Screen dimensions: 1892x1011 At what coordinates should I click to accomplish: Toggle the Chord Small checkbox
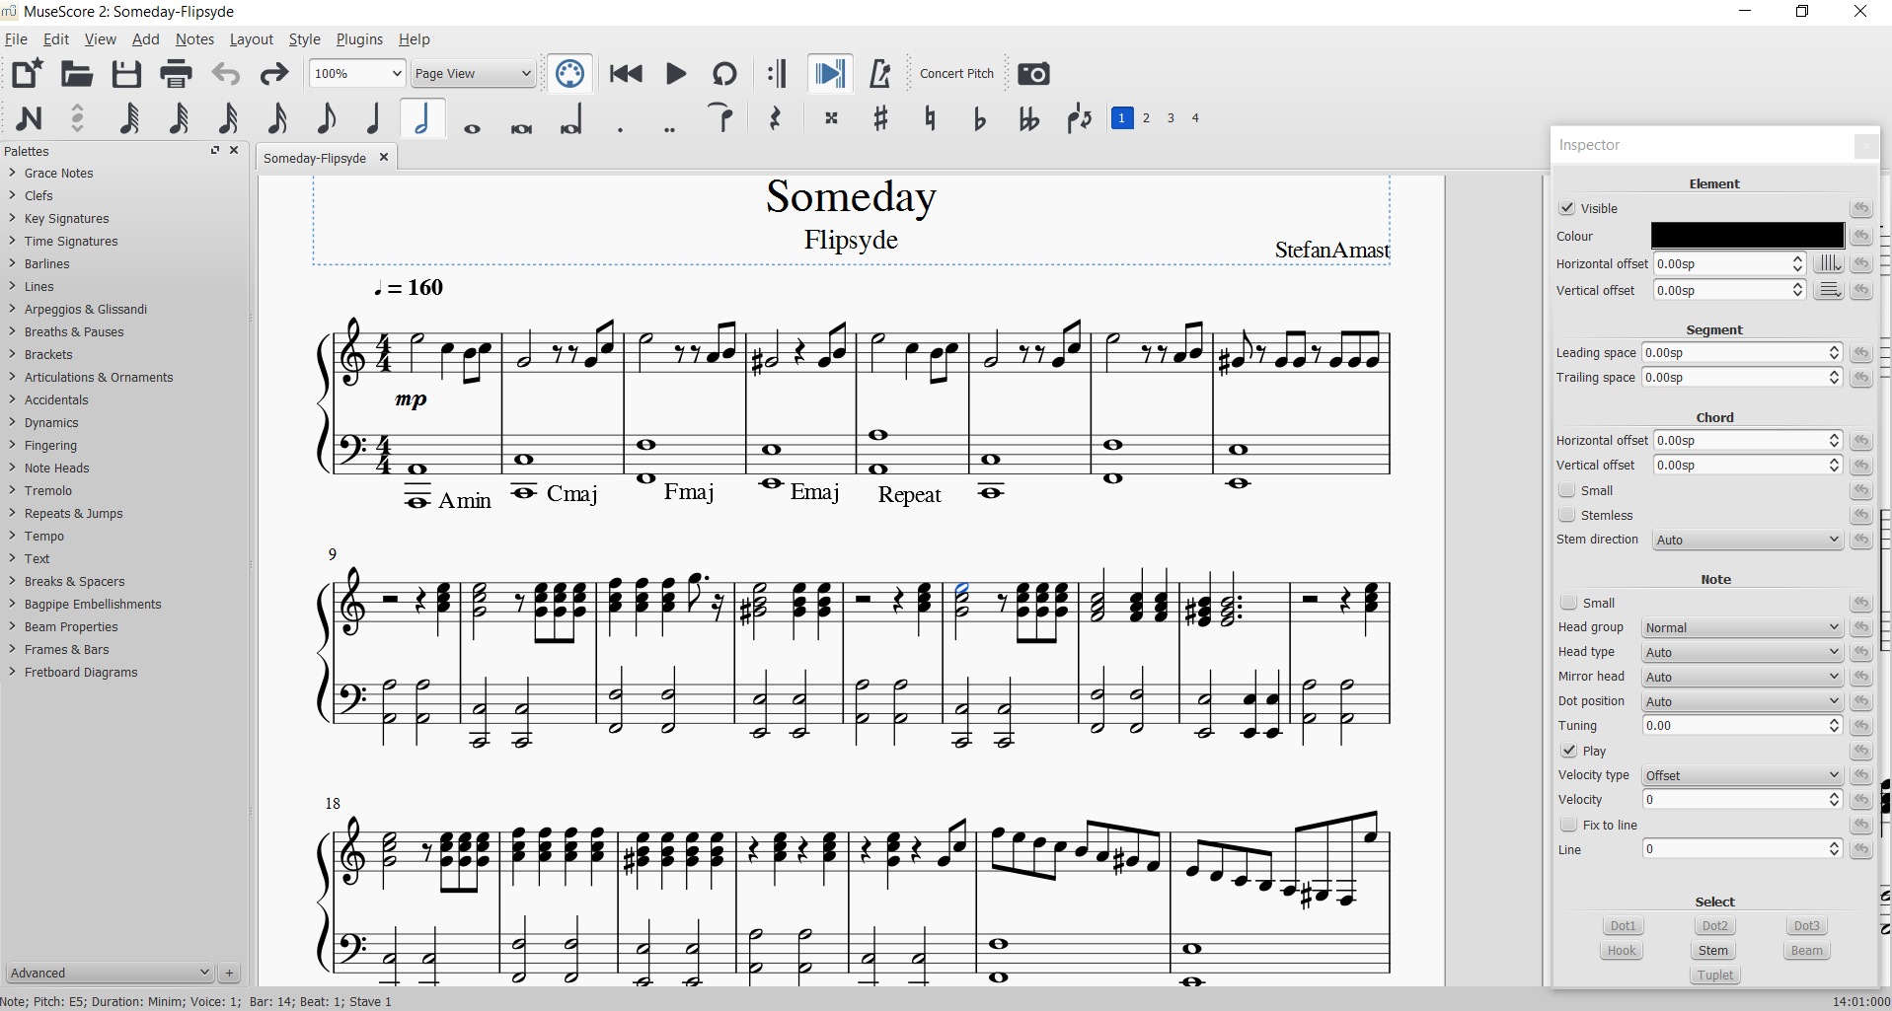click(x=1566, y=490)
